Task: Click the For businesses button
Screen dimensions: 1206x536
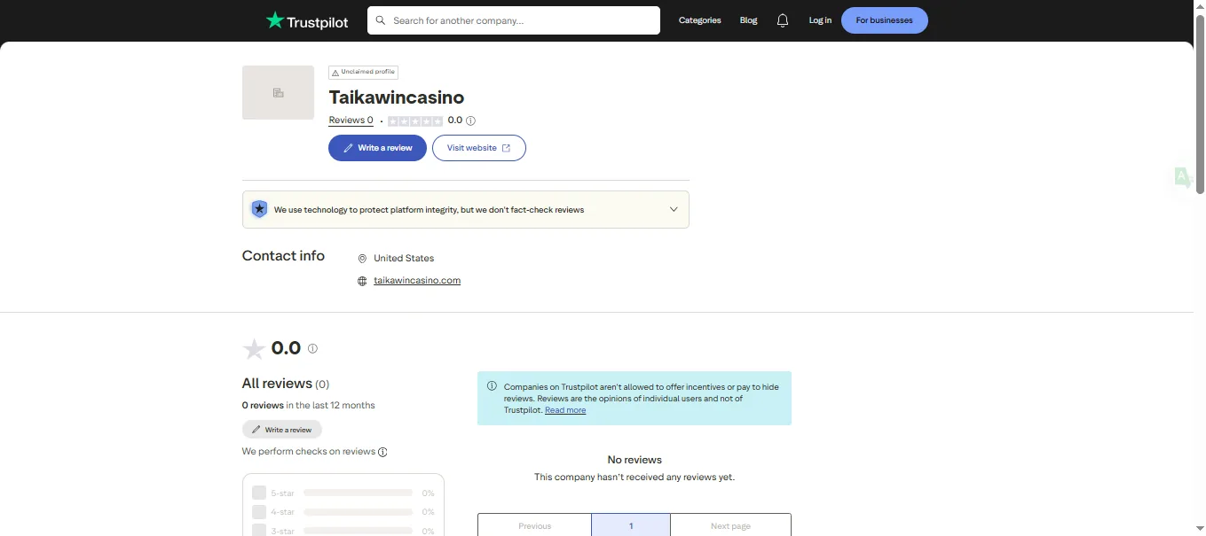Action: 884,20
